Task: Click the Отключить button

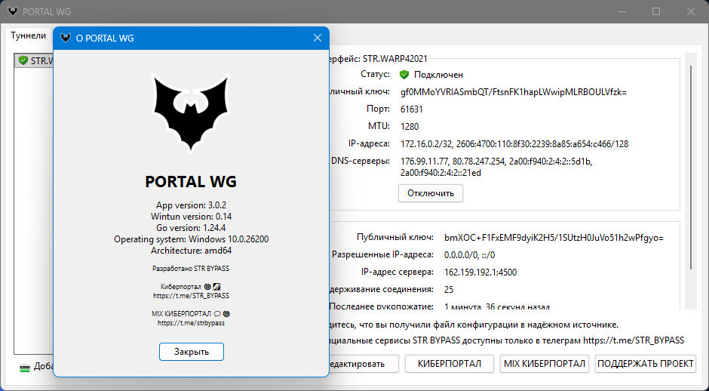Action: [431, 193]
